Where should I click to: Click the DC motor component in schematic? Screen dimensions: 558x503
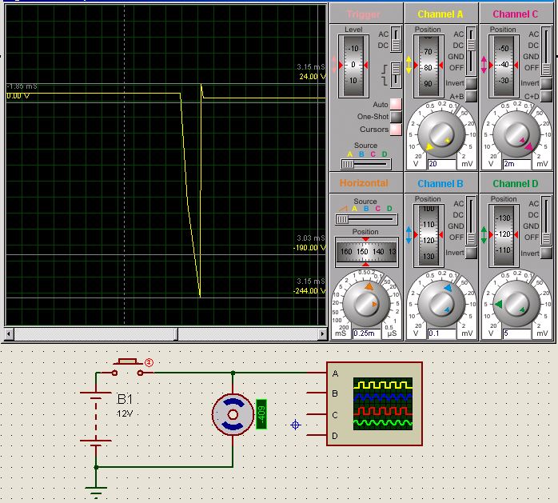(233, 415)
